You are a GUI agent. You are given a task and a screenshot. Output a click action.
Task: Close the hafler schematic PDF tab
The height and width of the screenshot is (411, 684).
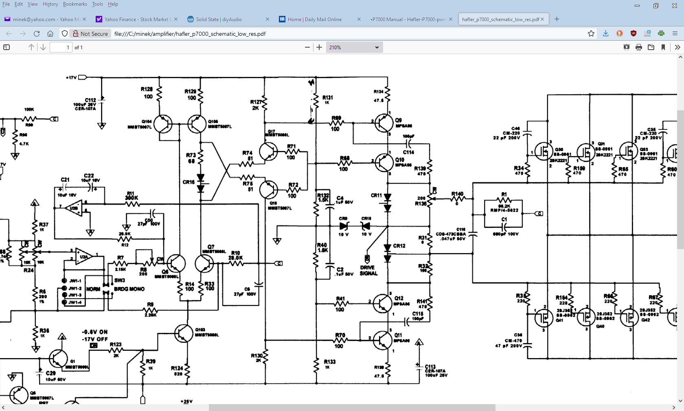coord(542,19)
